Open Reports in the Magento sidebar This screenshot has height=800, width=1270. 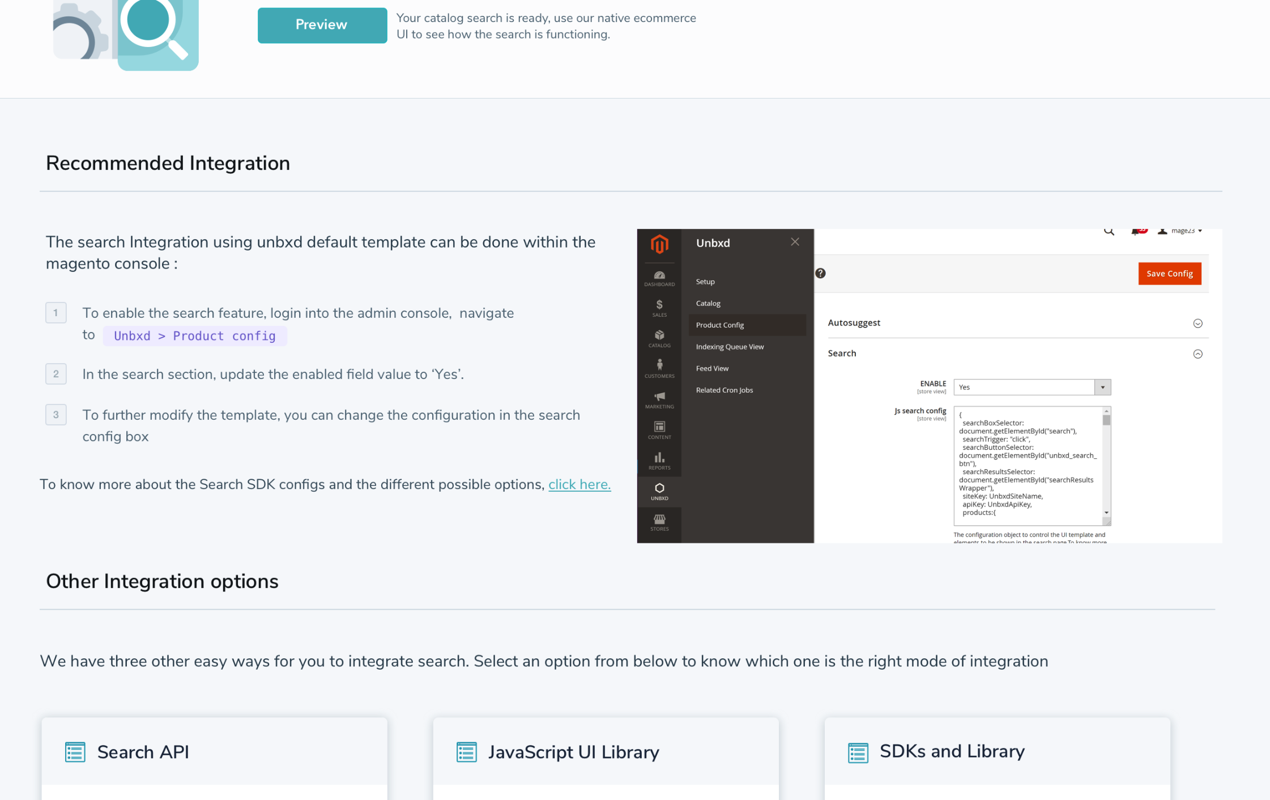659,461
